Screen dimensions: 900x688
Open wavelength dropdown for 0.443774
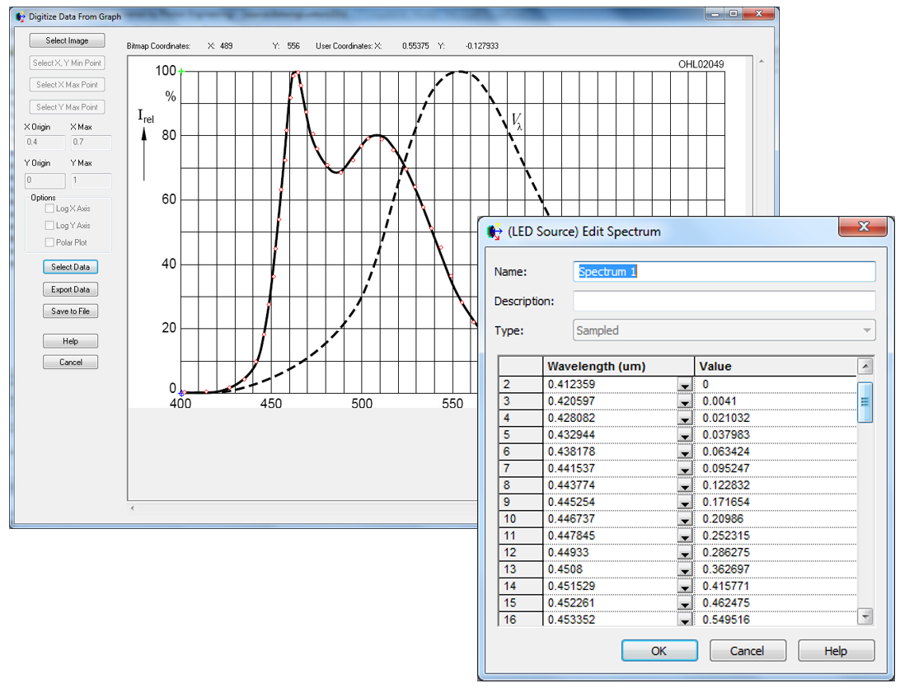pyautogui.click(x=684, y=486)
